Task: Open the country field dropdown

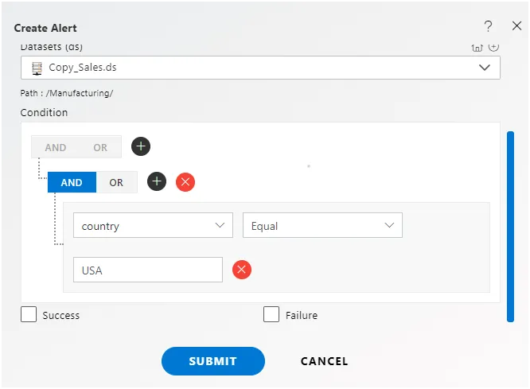Action: [153, 225]
